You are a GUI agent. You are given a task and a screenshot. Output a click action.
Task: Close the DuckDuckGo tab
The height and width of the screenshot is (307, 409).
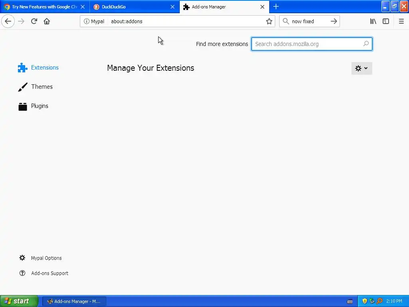click(x=173, y=7)
